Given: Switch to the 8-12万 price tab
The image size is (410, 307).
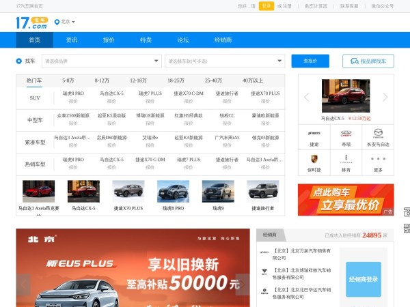Looking at the screenshot, I should (102, 81).
